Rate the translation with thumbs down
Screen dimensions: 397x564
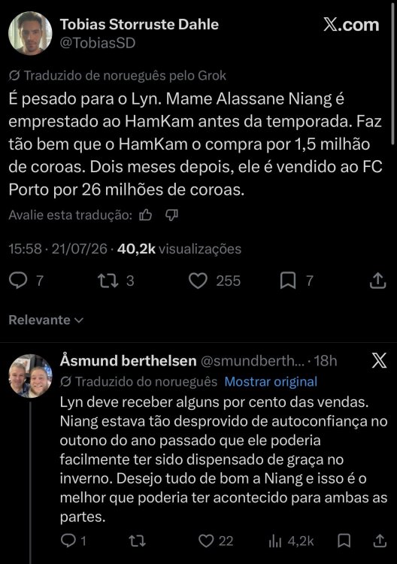[171, 215]
